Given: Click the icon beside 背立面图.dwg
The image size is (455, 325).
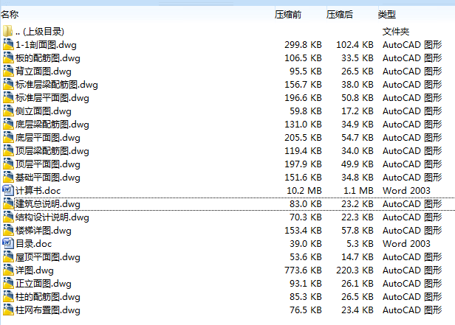Looking at the screenshot, I should [8, 71].
